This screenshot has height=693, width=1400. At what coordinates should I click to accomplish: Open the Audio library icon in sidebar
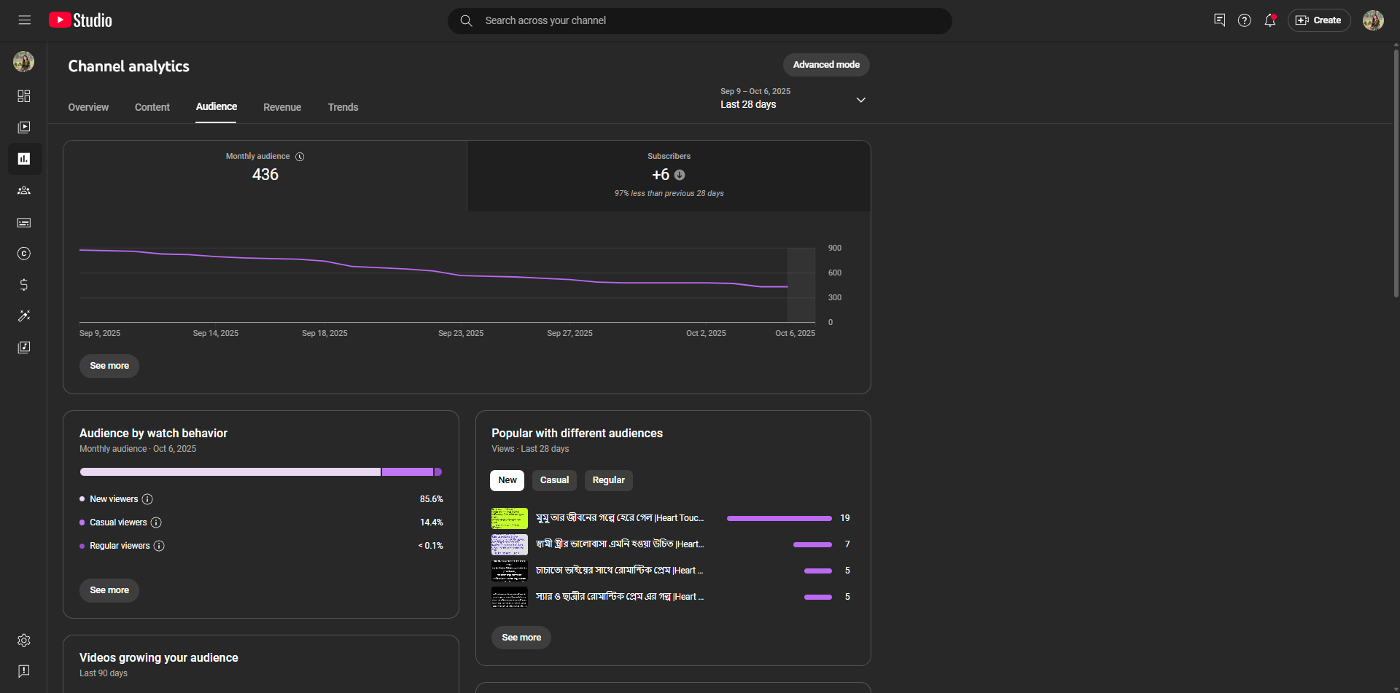point(24,348)
